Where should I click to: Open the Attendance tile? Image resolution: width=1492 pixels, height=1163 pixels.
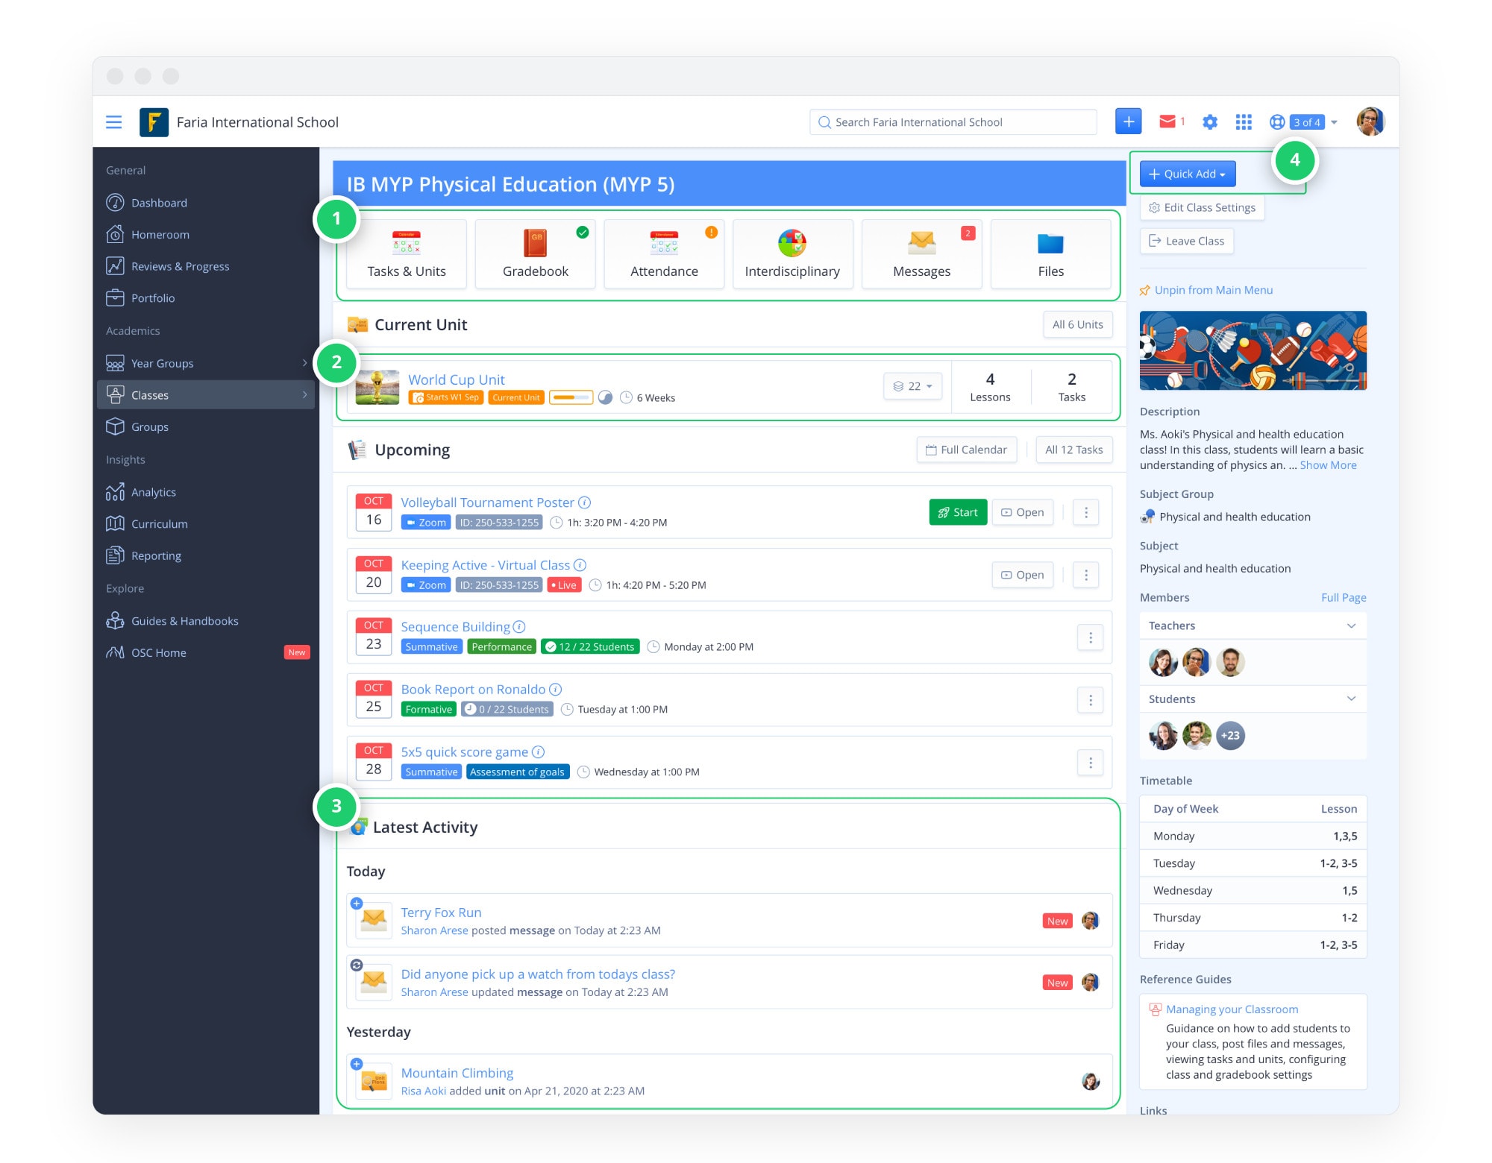tap(664, 253)
